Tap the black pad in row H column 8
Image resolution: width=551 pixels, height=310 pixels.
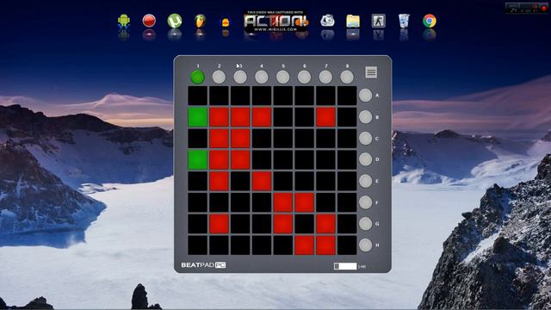point(347,245)
